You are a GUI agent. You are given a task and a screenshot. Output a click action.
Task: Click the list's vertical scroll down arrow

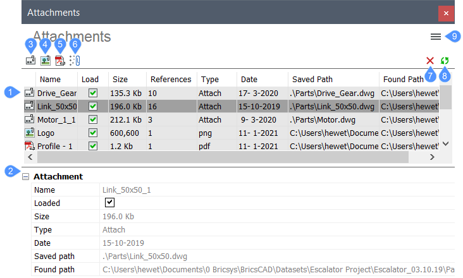tap(445, 143)
